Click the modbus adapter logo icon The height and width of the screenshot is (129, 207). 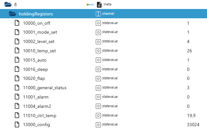click(90, 4)
